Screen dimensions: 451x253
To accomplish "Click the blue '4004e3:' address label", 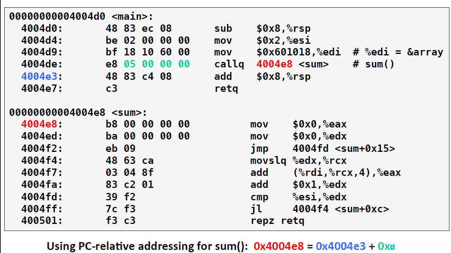I will [42, 76].
